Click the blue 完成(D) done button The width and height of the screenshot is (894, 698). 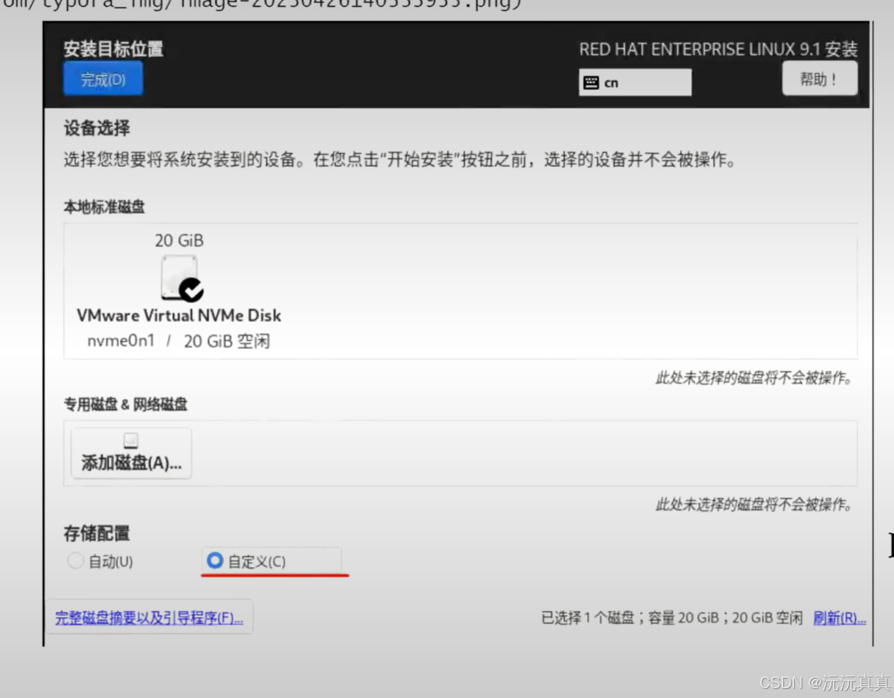[x=103, y=78]
